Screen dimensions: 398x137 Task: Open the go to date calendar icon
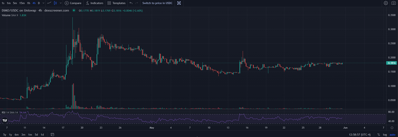click(52, 134)
